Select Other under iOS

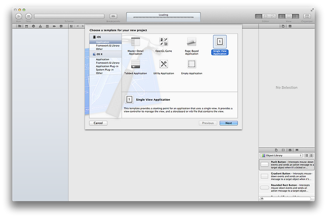click(x=105, y=49)
